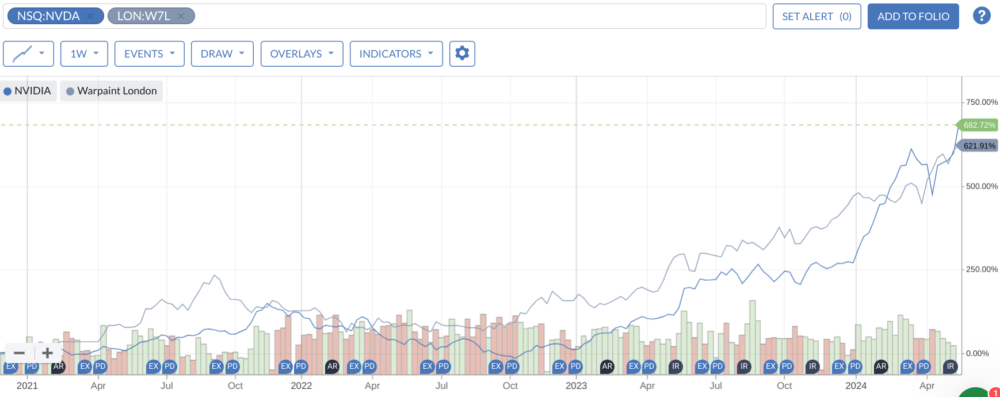
Task: Open PD marker above Apr 2022 label
Action: pos(369,366)
